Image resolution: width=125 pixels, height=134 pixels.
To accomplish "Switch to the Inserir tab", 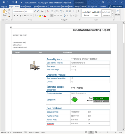I will (23, 7).
